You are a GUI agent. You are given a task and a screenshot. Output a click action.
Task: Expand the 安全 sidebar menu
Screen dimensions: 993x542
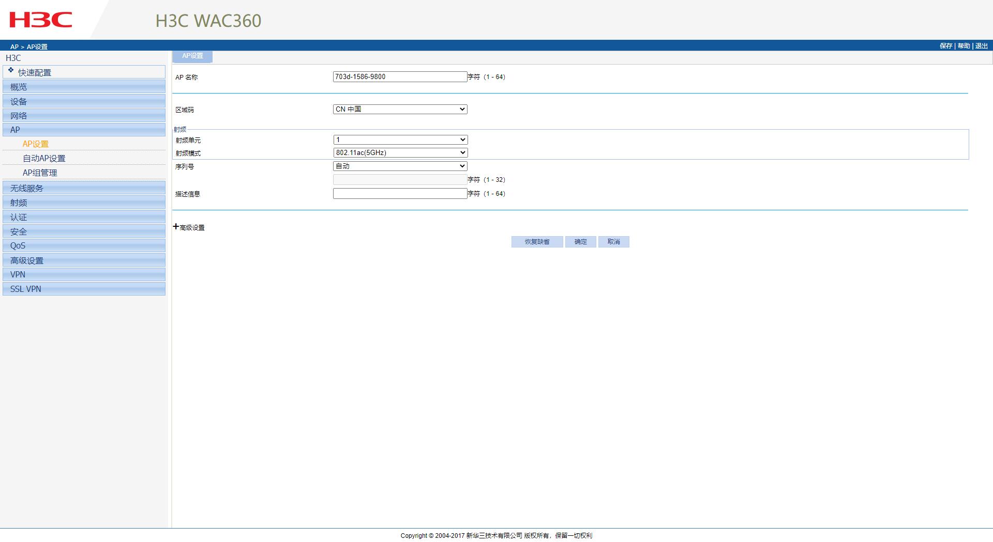84,231
